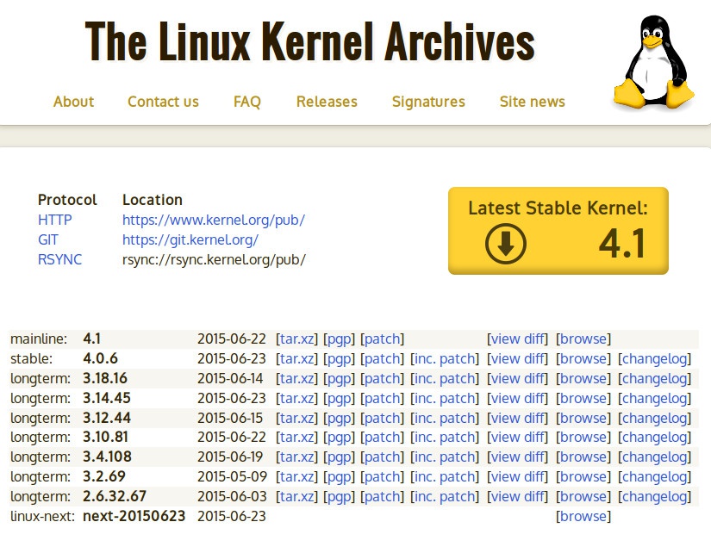Go to Contact us page
The width and height of the screenshot is (711, 553).
pyautogui.click(x=163, y=102)
